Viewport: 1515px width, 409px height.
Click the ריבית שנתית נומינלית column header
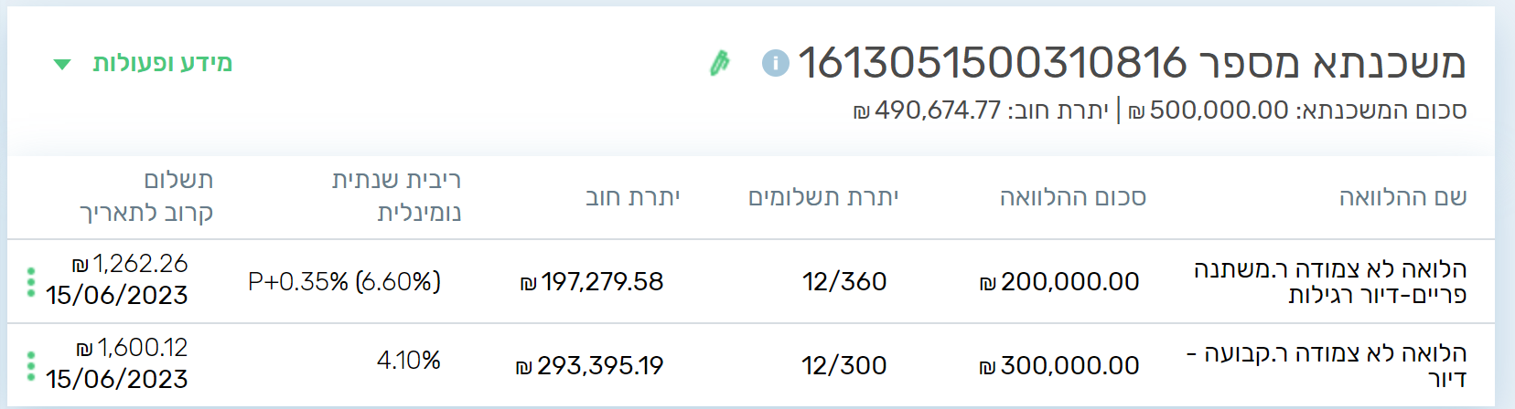(396, 196)
